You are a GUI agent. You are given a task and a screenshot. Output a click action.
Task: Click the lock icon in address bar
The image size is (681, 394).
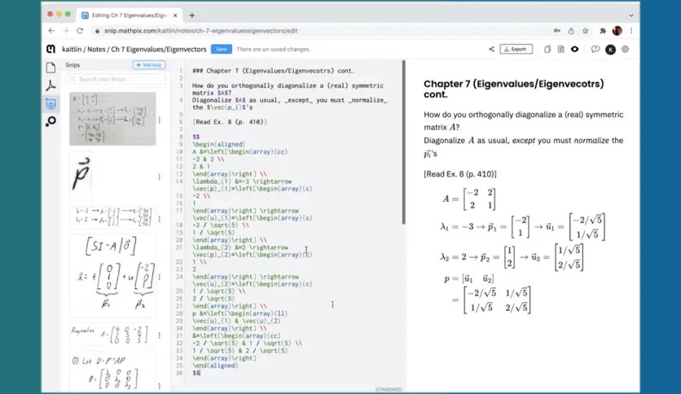coord(97,31)
